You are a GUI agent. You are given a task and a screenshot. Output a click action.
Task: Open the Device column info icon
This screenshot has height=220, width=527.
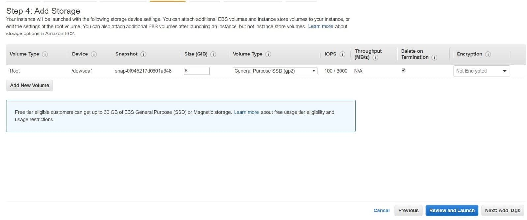pos(94,54)
